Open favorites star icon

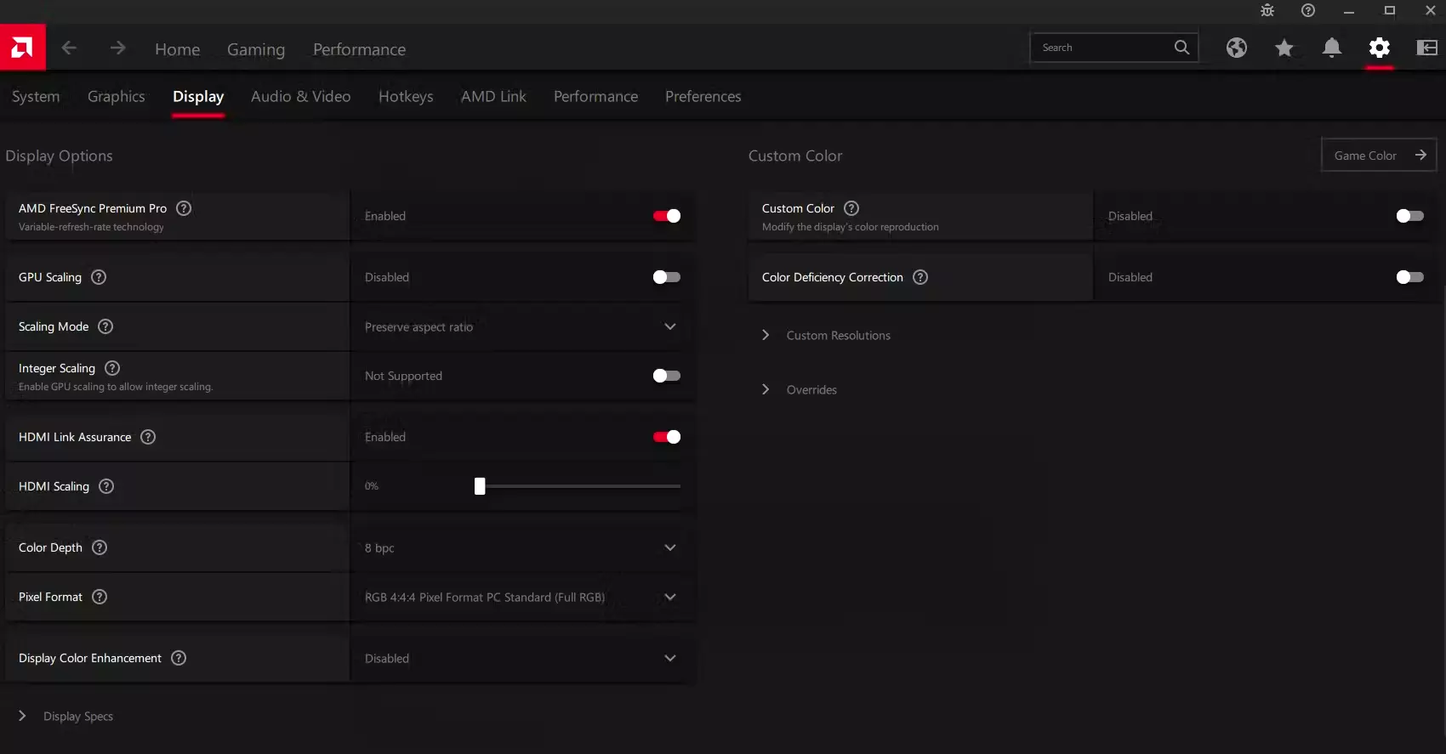pos(1284,48)
